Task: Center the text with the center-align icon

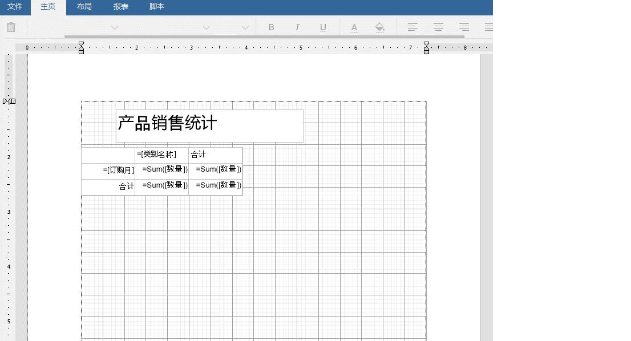Action: click(438, 27)
